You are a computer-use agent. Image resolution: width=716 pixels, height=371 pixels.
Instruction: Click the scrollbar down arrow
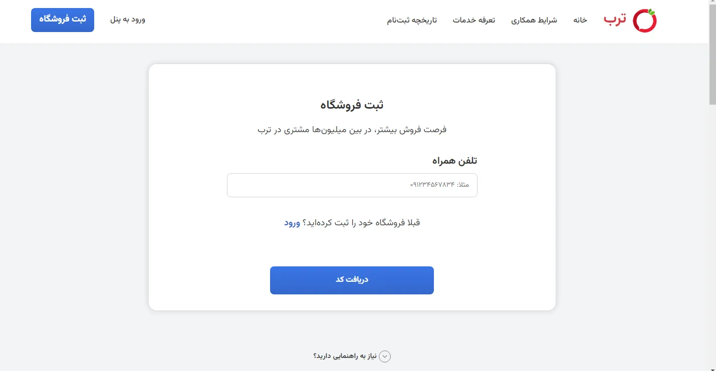[712, 368]
